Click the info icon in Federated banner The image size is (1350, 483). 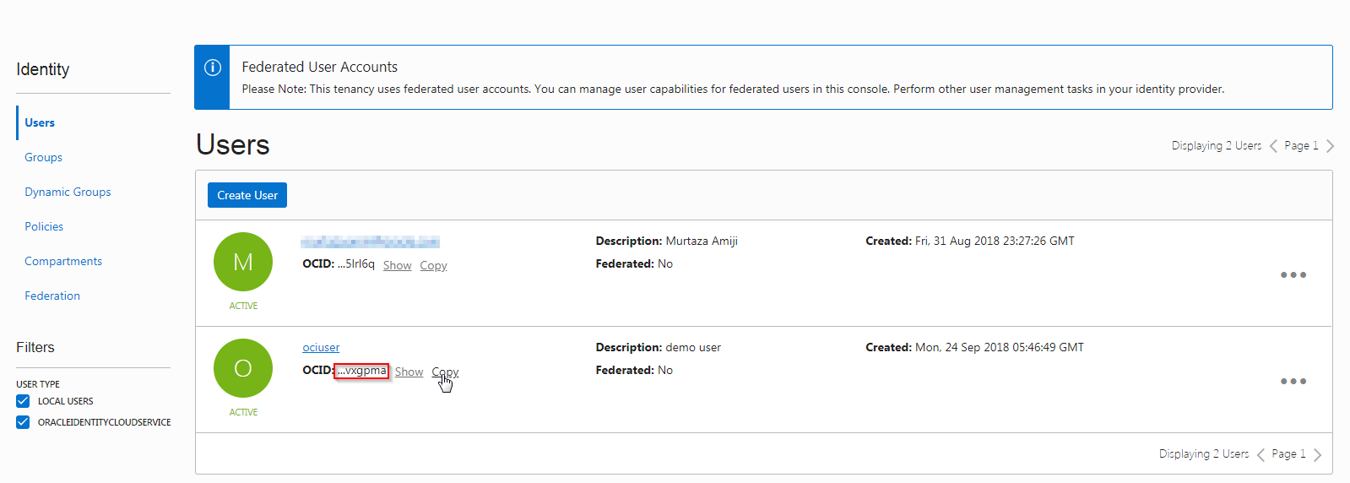click(213, 68)
